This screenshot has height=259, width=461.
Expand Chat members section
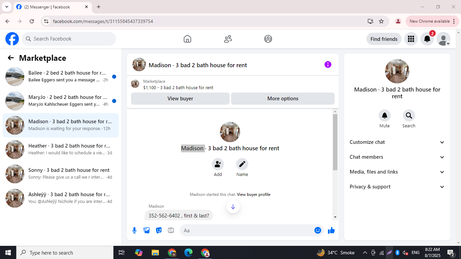coord(397,157)
